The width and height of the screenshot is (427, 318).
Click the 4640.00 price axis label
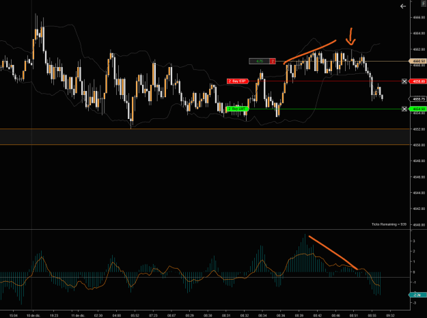tap(419, 225)
